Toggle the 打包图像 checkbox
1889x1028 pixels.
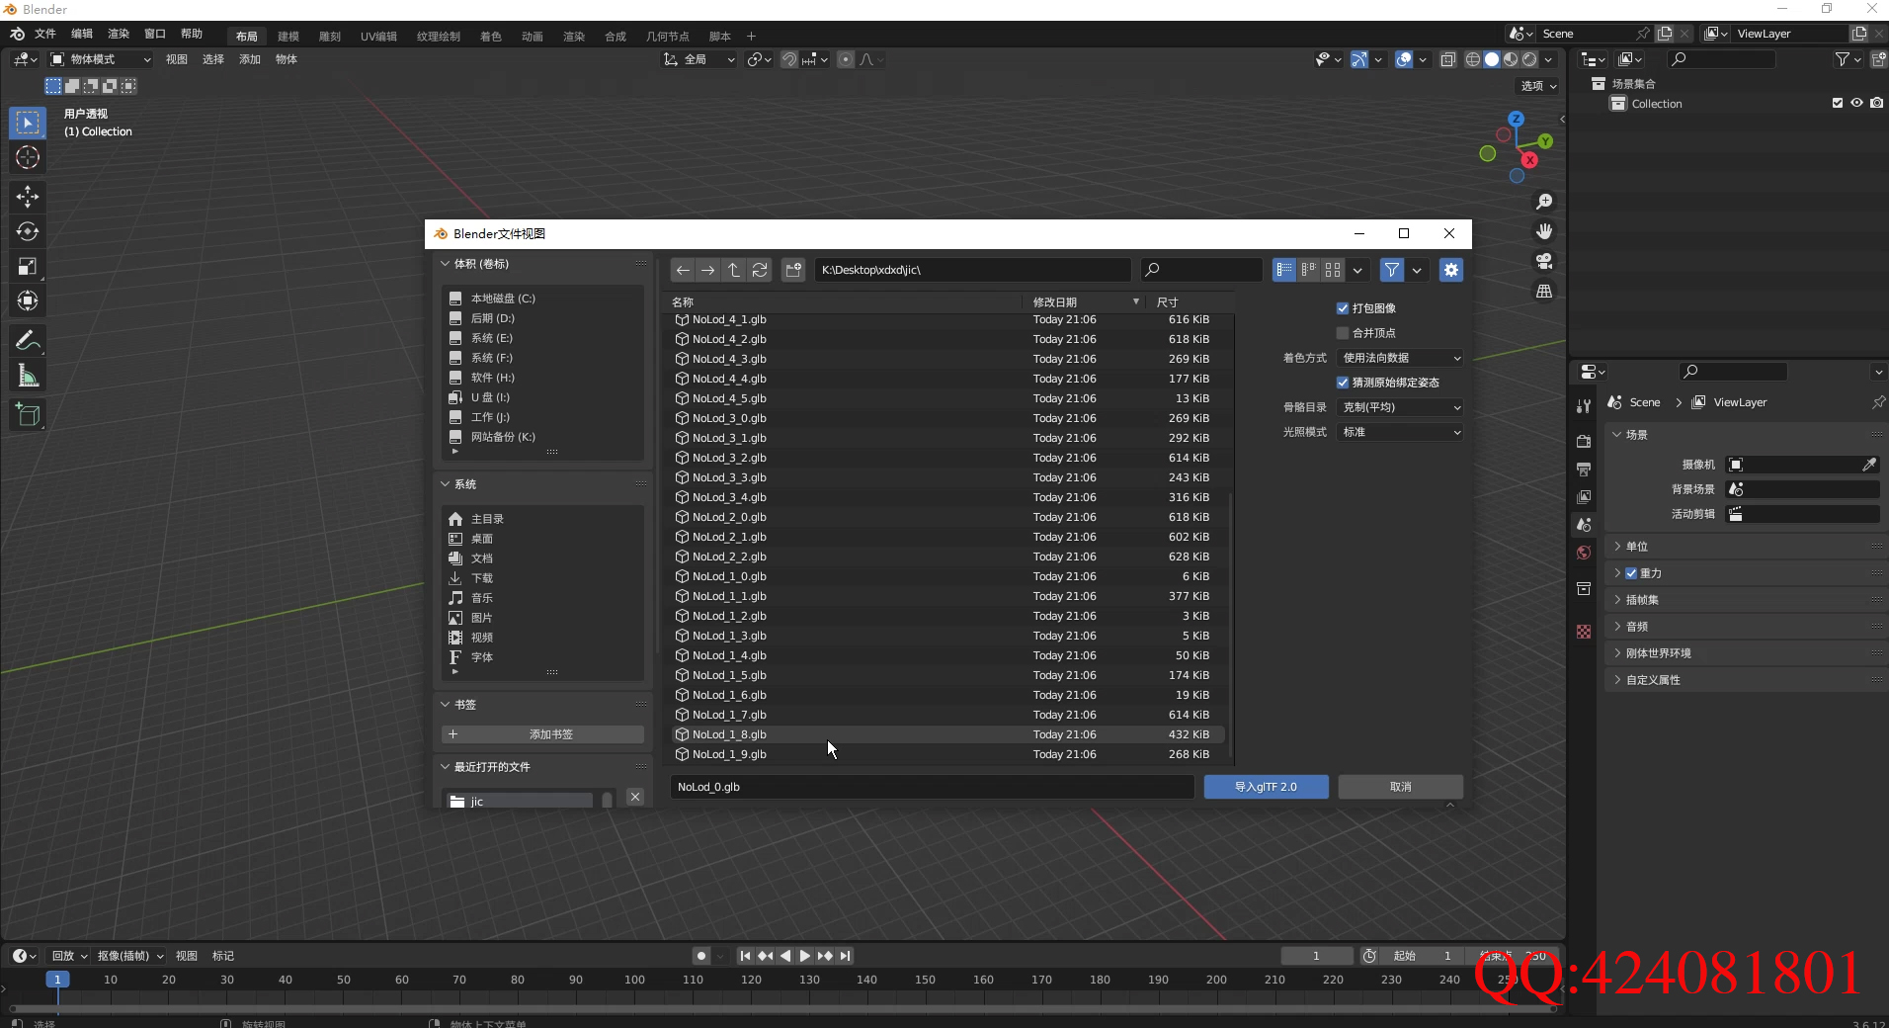point(1343,308)
